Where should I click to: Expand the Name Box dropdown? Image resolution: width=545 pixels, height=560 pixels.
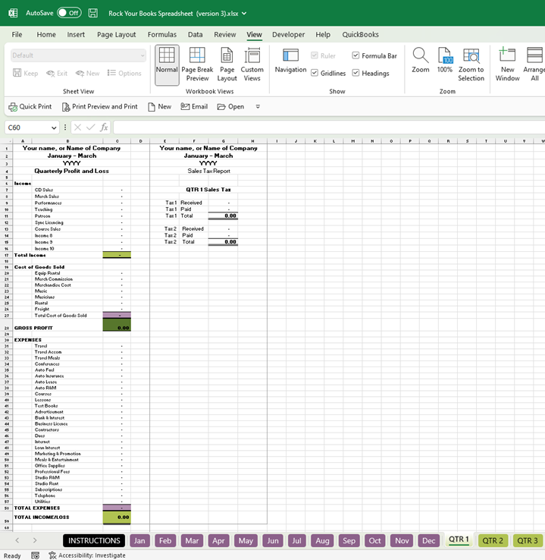click(54, 127)
